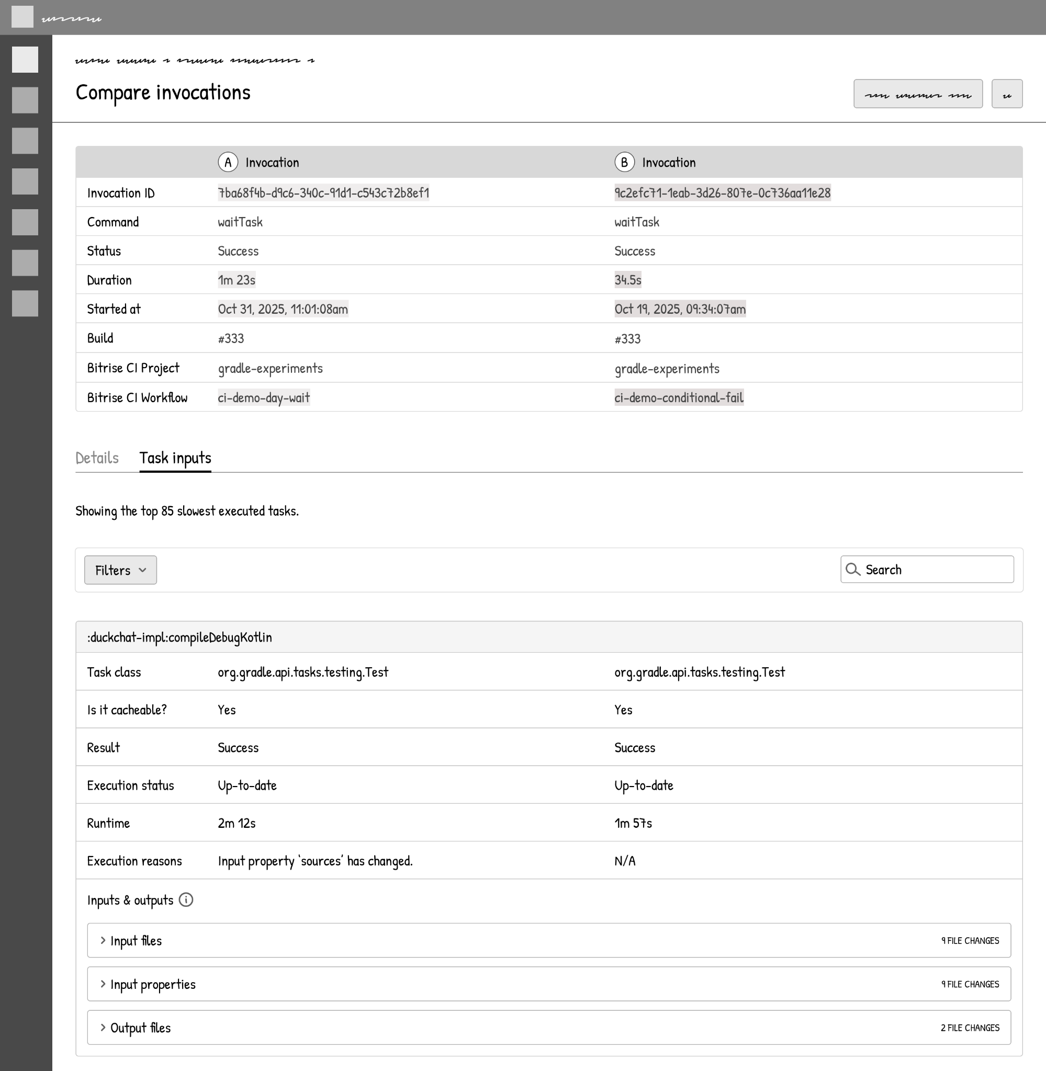Screen dimensions: 1046x1071
Task: Click the A Invocation column header
Action: pyautogui.click(x=259, y=162)
